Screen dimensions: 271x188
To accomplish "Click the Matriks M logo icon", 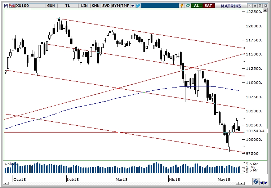I will tap(6, 5).
